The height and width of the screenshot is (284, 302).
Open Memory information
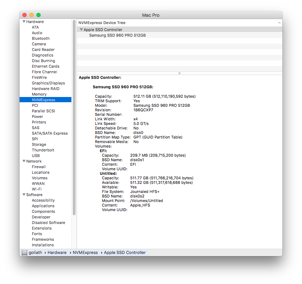[39, 94]
